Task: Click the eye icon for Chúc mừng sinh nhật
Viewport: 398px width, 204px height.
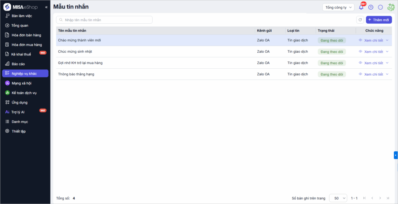Action: click(x=360, y=52)
